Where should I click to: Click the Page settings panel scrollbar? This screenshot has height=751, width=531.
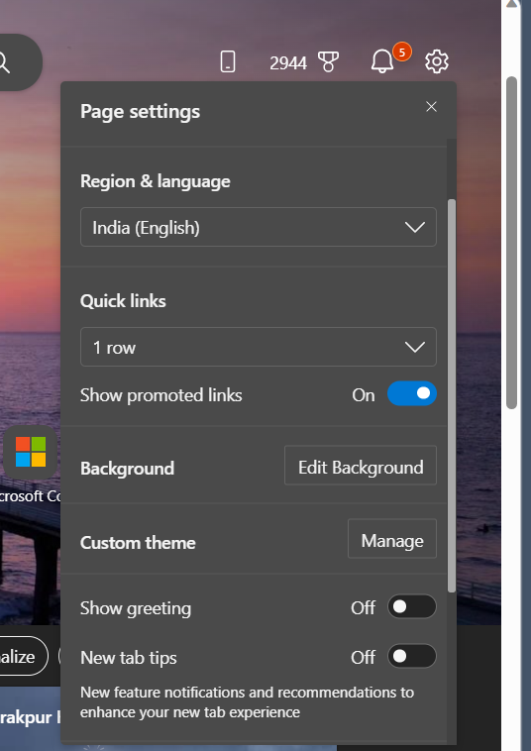pos(452,396)
